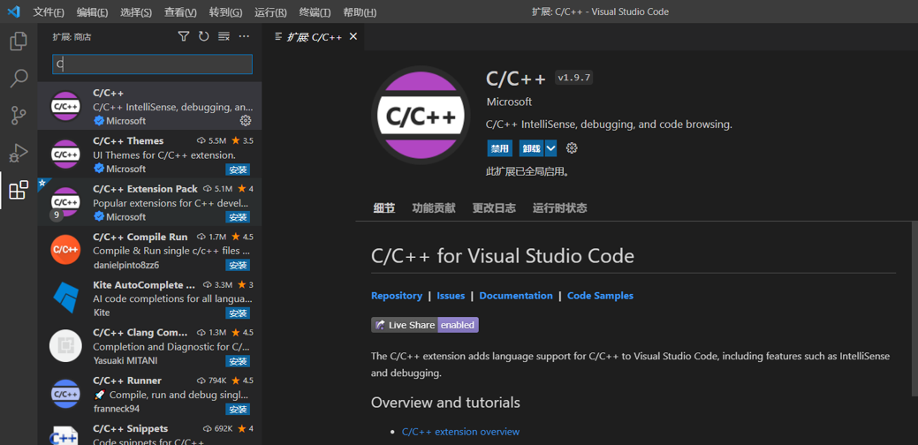Click the Live Share enabled badge

tap(425, 325)
